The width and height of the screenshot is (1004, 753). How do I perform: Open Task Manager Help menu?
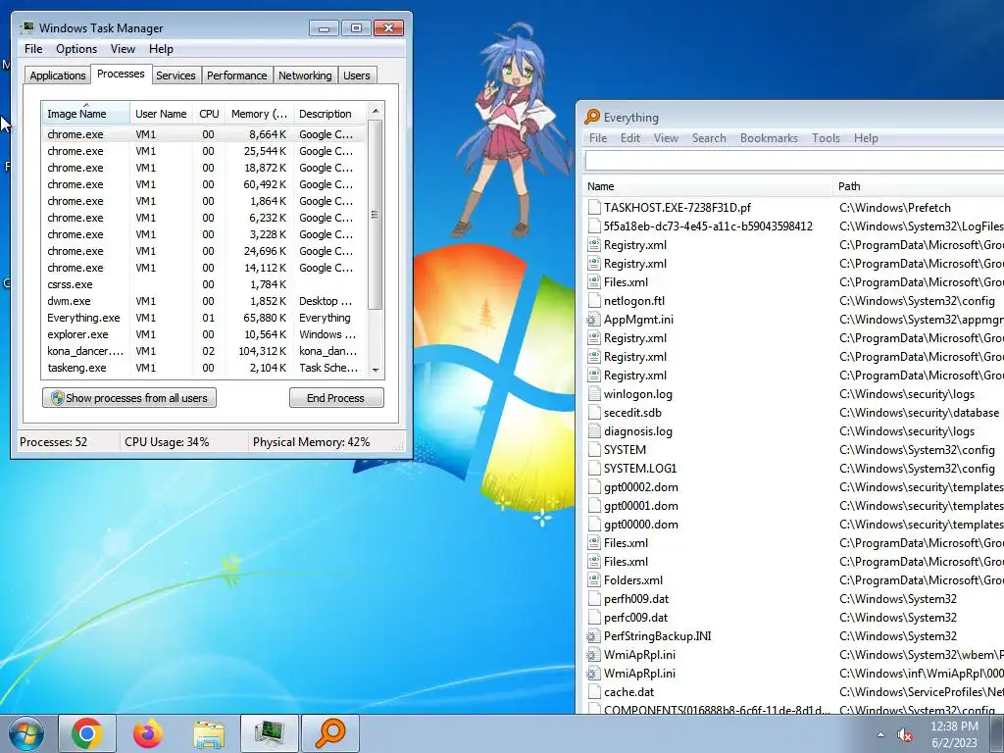pos(161,49)
